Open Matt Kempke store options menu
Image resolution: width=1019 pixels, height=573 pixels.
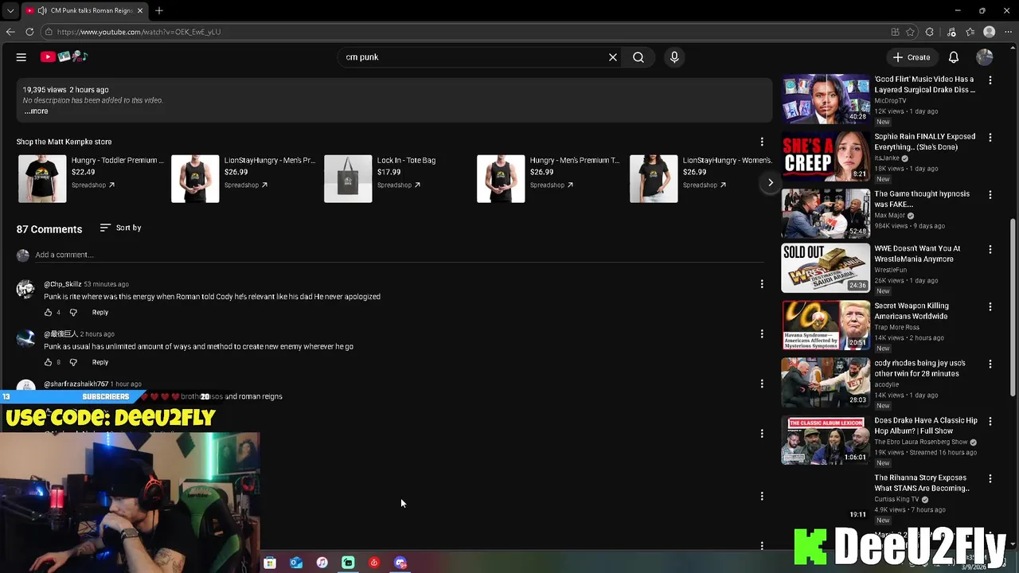(x=762, y=142)
